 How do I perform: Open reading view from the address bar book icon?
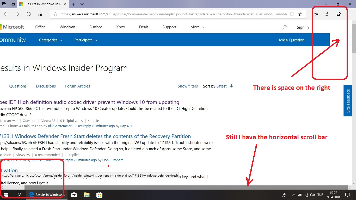coord(292,14)
